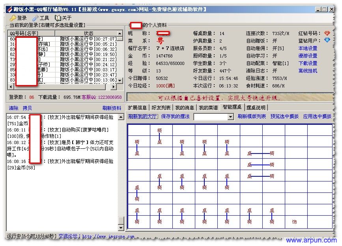Click the 经验 value 64533/650000
The image size is (342, 246).
click(x=170, y=63)
